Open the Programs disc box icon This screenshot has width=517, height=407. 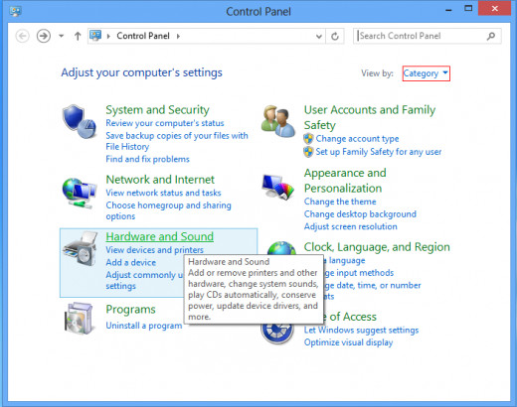tap(79, 318)
